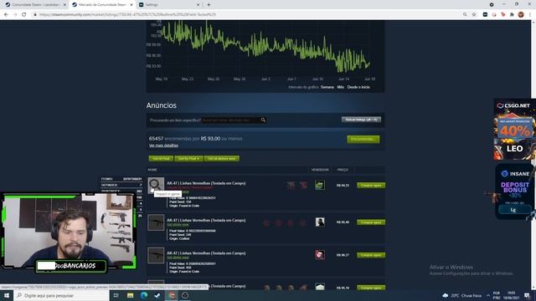
Task: Click first sticker icon on first listing
Action: 291,185
